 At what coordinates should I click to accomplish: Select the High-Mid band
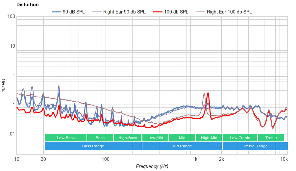click(209, 138)
